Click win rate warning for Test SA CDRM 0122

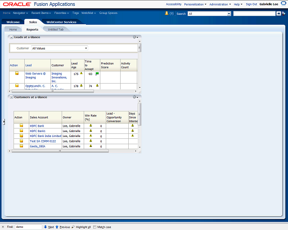(90, 141)
